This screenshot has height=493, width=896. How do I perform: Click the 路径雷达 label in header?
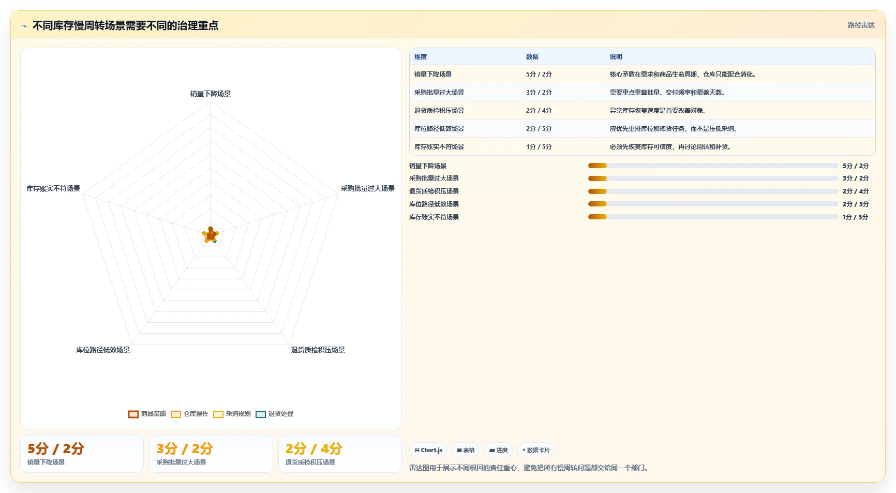861,25
